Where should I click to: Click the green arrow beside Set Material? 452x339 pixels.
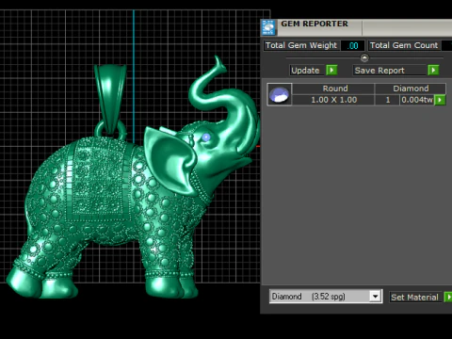click(x=448, y=297)
